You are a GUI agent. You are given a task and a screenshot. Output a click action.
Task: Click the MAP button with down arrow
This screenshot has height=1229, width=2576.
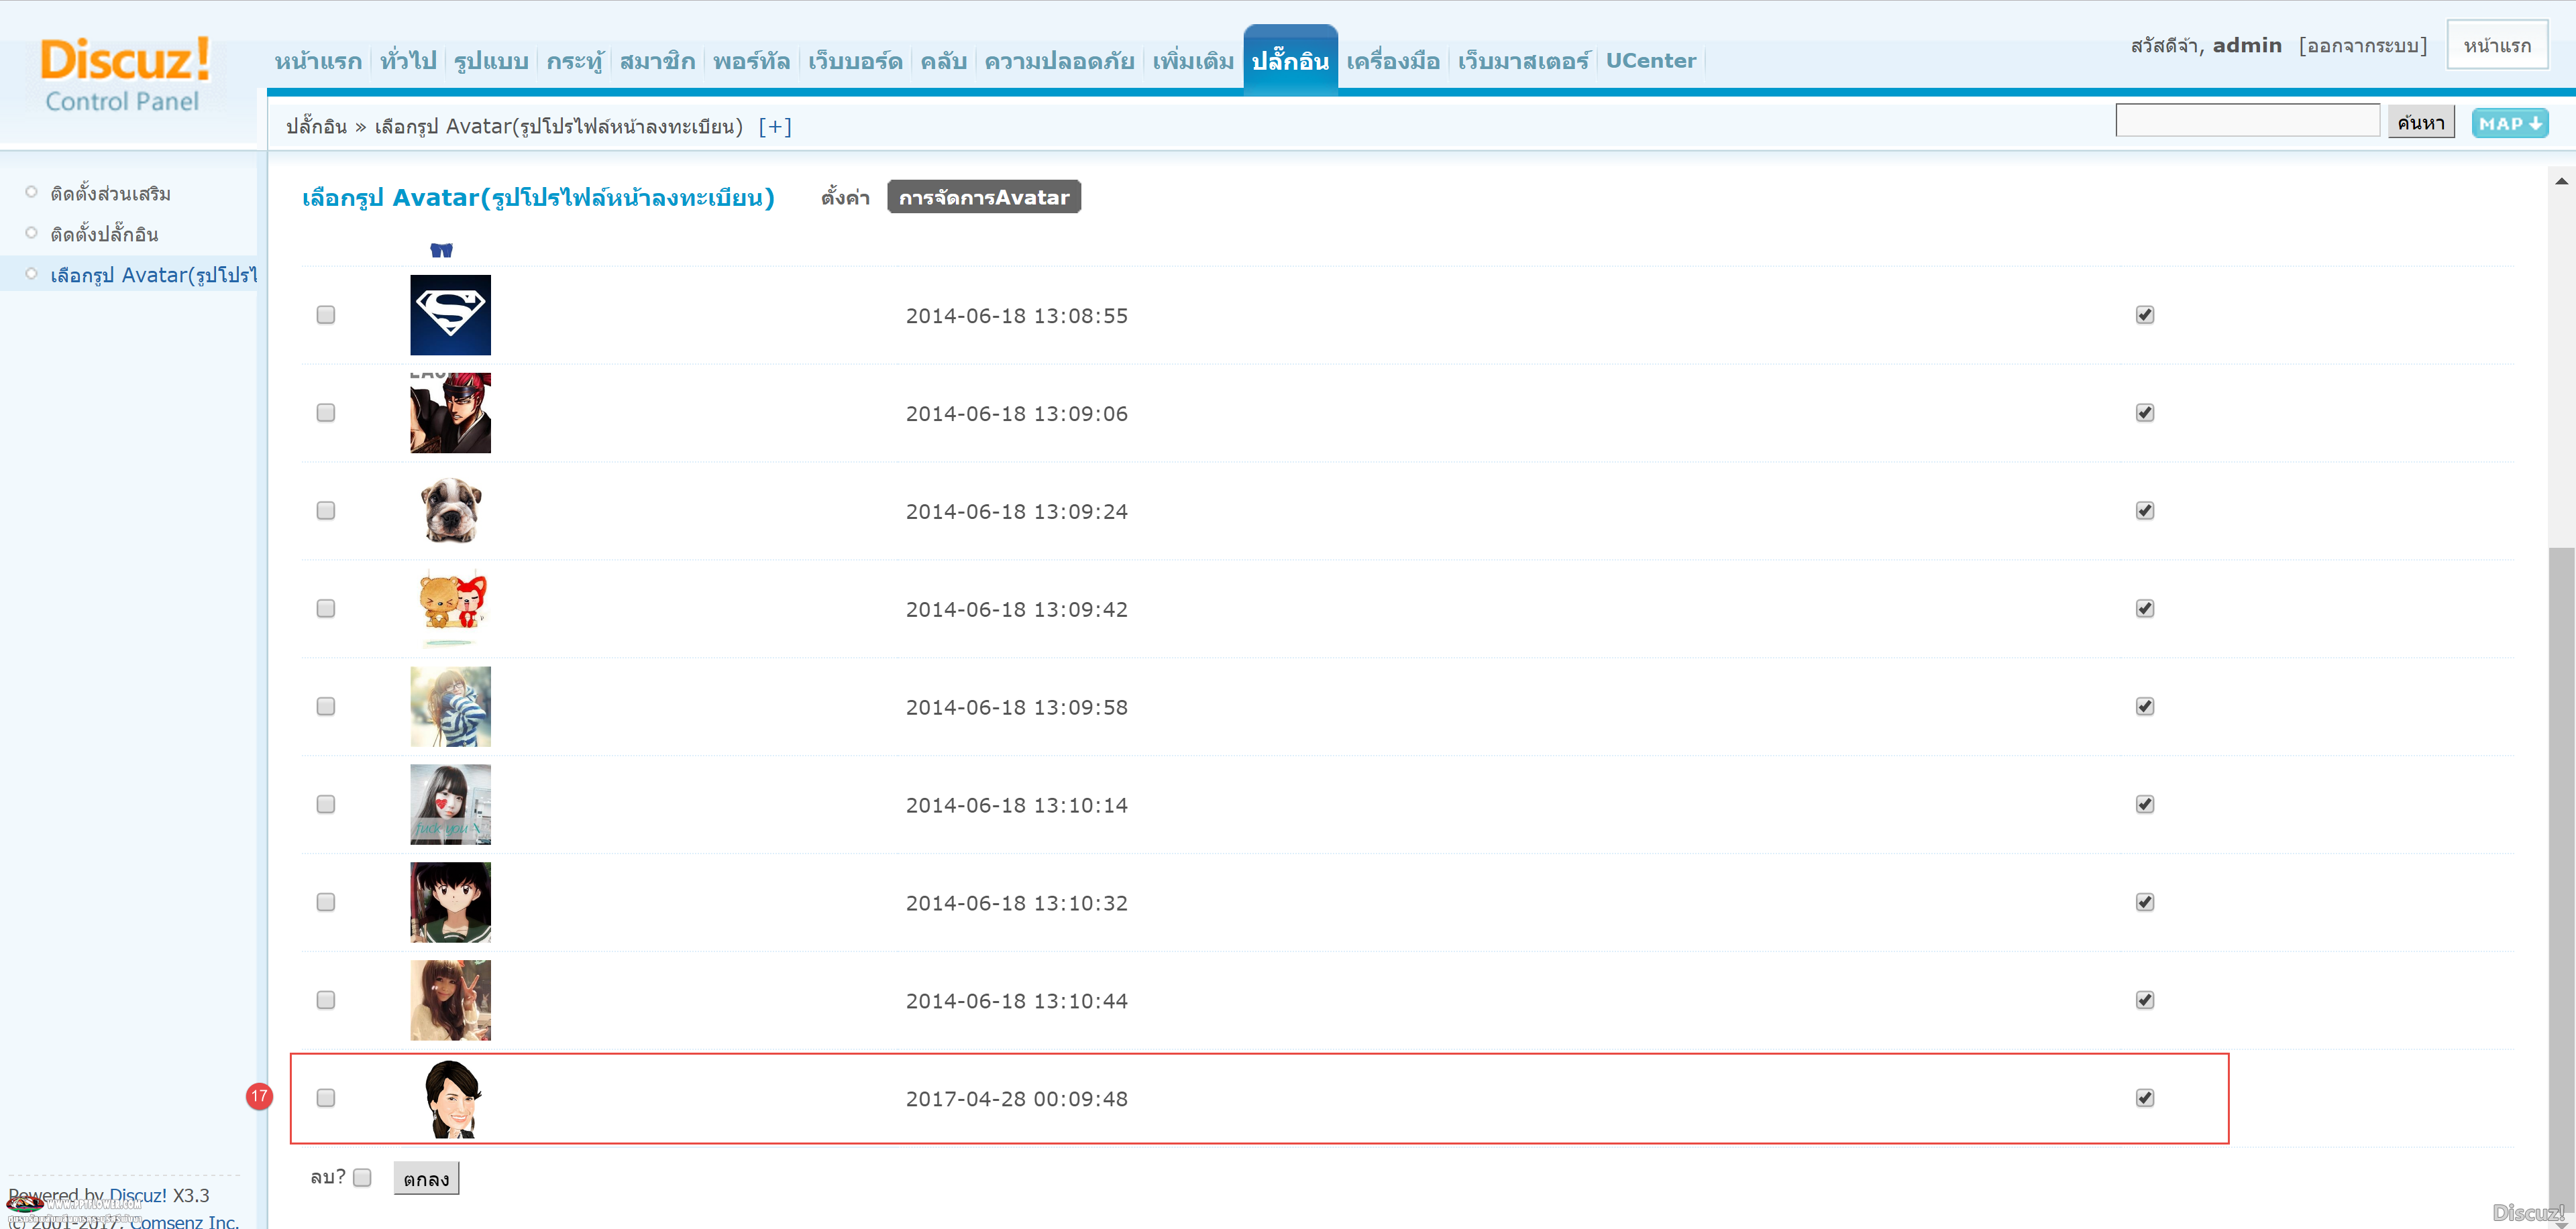tap(2510, 124)
